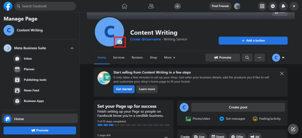Collapse the Meta Business Suite section
The image size is (302, 138).
point(72,48)
